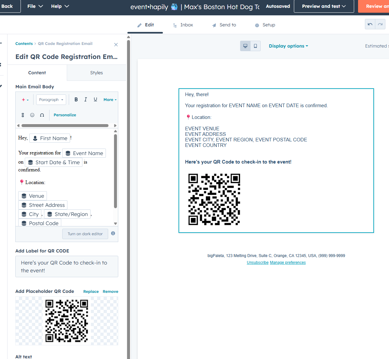
Task: Open the emoji picker
Action: (32, 115)
